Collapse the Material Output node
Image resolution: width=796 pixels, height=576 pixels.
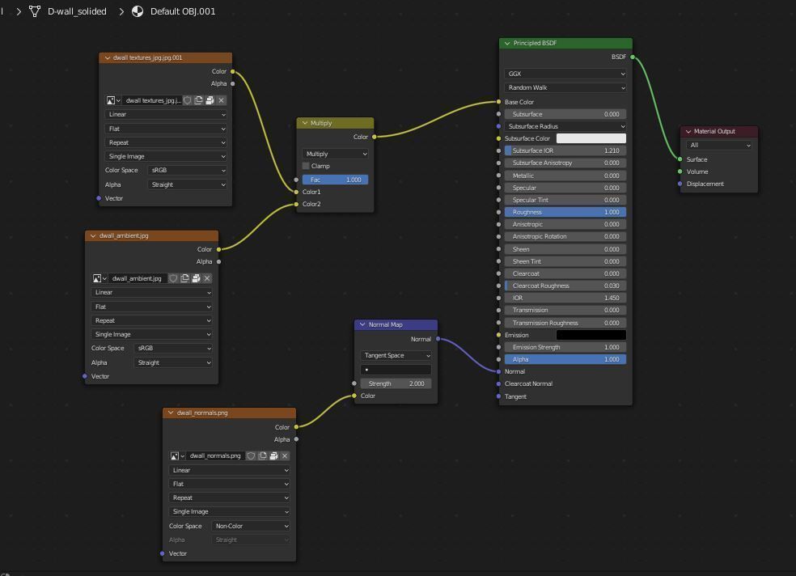(x=688, y=131)
